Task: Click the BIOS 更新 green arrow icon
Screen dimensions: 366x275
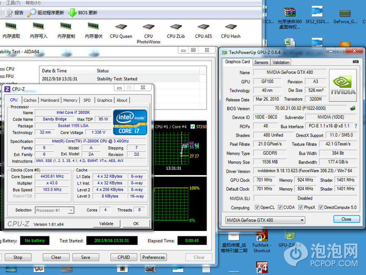Action: click(x=72, y=12)
